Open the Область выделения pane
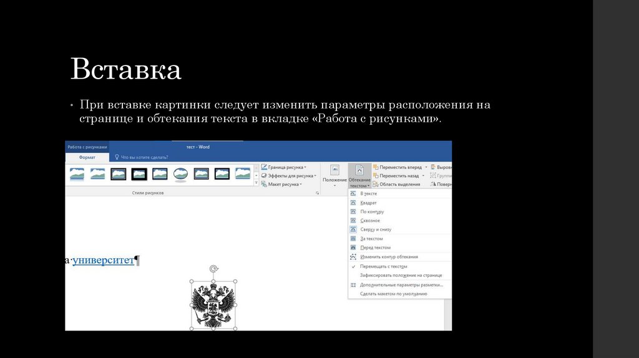This screenshot has height=358, width=639. [396, 184]
